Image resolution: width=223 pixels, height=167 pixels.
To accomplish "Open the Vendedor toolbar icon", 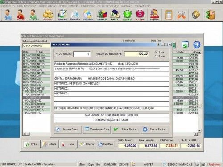I will (x=33, y=15).
